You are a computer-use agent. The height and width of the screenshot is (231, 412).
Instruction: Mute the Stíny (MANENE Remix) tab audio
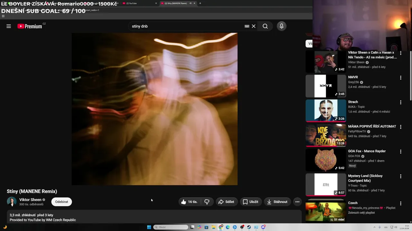tap(190, 3)
